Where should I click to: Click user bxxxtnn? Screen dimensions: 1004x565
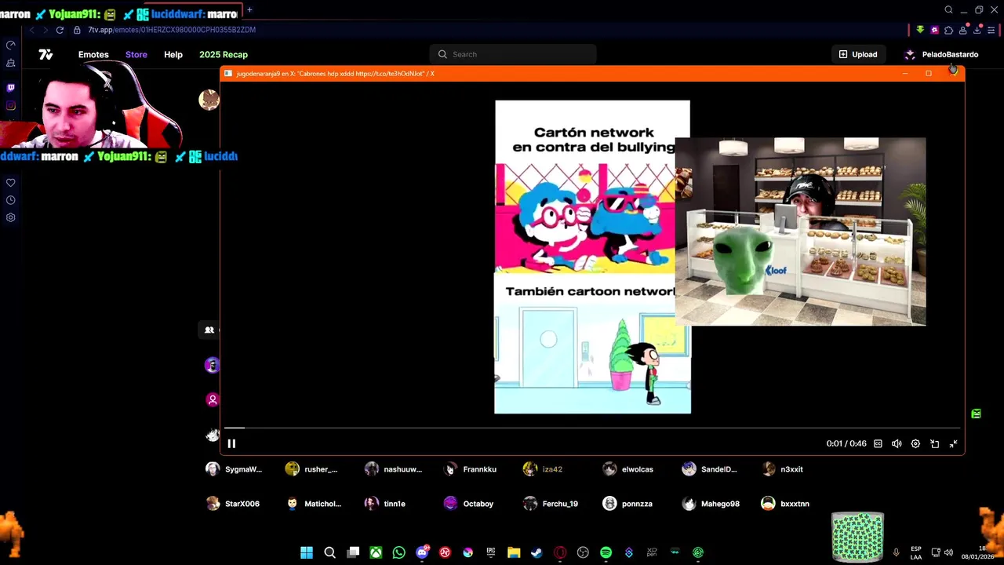[x=785, y=504]
